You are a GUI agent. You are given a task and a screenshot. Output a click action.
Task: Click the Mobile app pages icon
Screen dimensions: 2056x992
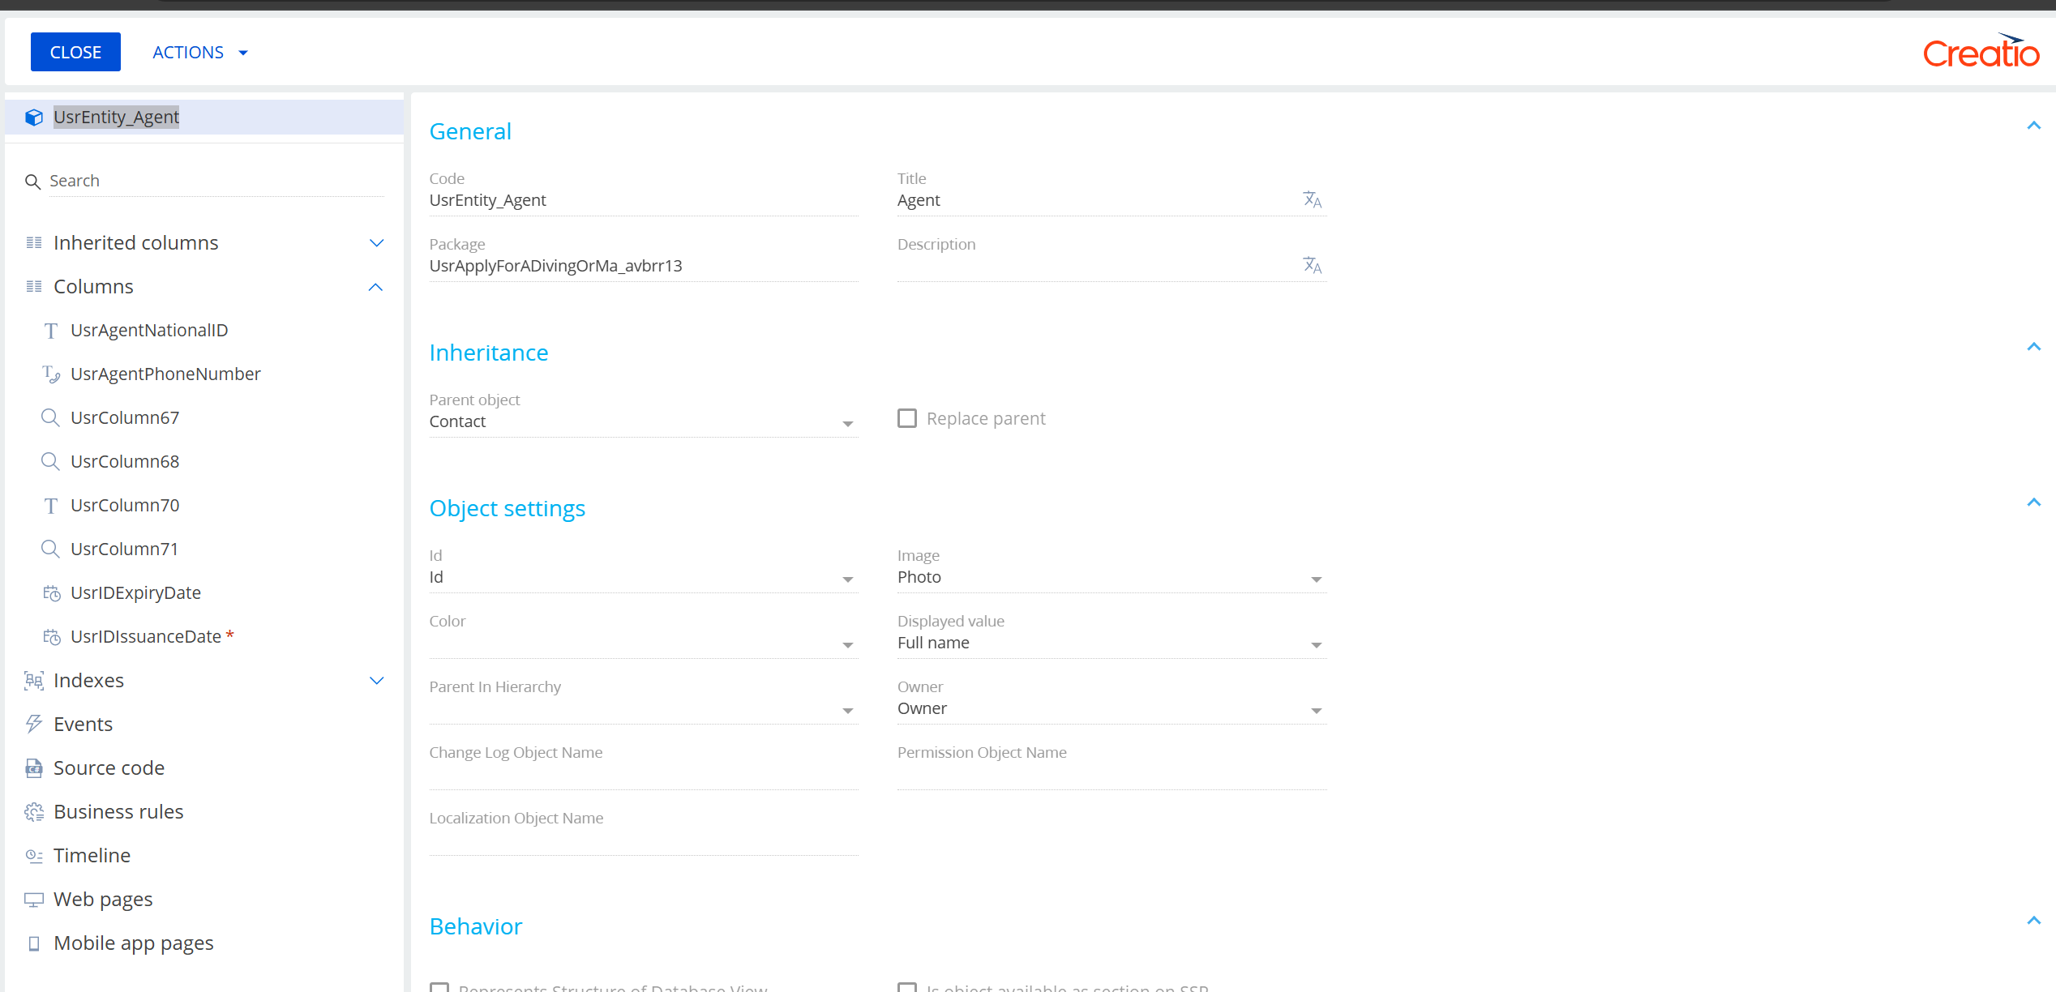click(x=34, y=943)
